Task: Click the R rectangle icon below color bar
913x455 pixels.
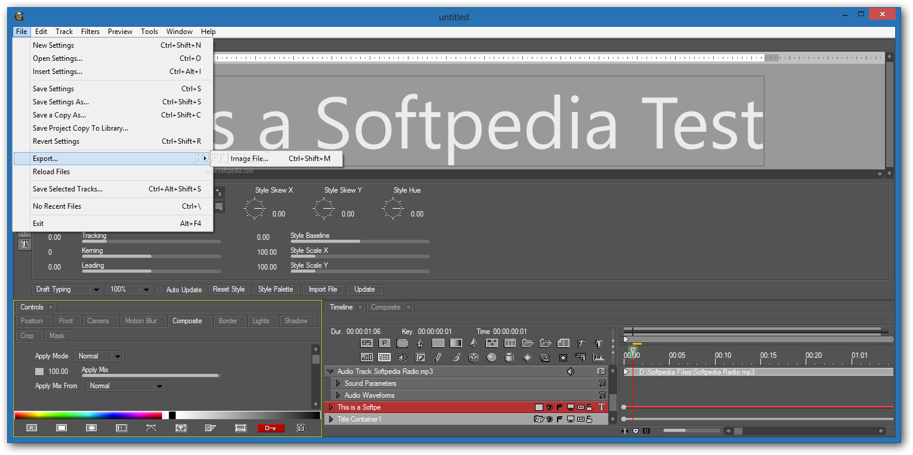Action: pos(32,428)
